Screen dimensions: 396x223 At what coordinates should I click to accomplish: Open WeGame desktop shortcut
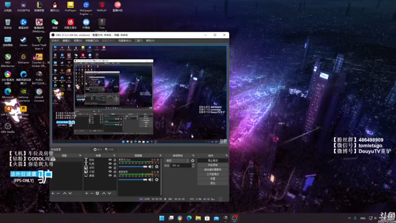[23, 58]
